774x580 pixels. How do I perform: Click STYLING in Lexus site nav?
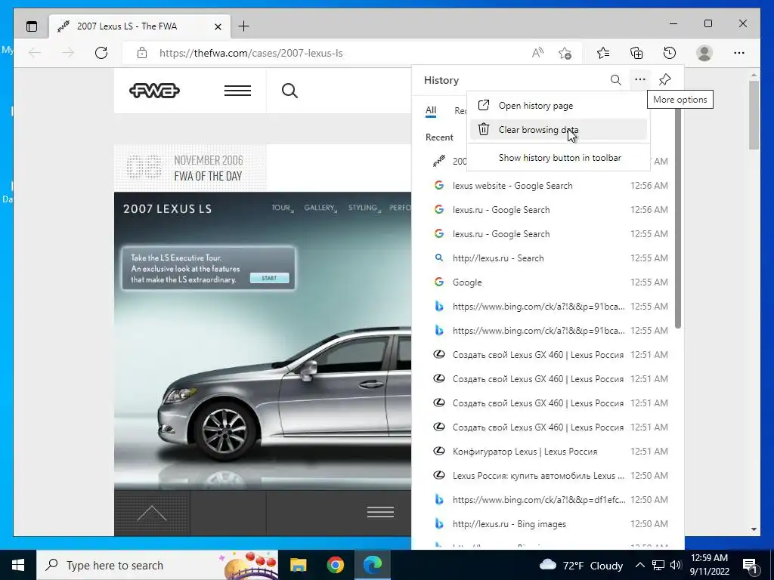coord(364,208)
